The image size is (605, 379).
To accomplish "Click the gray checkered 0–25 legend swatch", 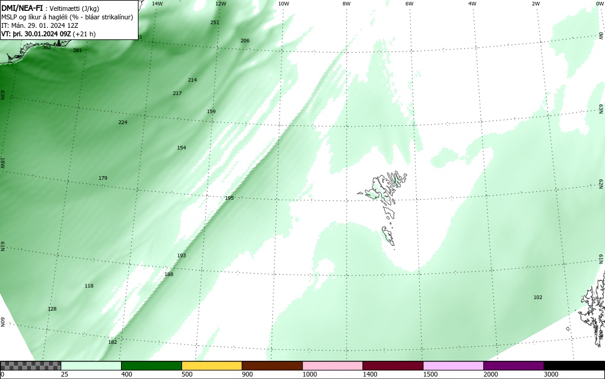I will pos(30,366).
